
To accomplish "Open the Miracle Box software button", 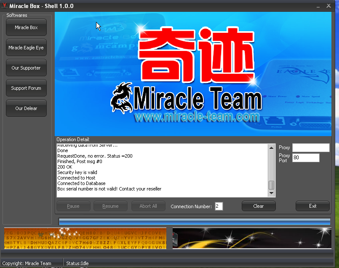I will pos(26,27).
